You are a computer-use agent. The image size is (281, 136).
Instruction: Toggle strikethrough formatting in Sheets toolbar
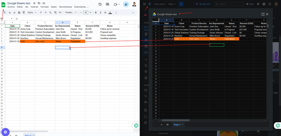105,13
